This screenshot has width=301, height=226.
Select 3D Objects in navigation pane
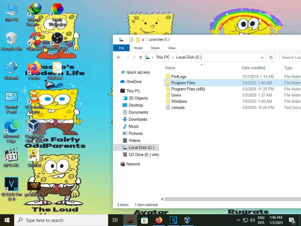tap(135, 98)
